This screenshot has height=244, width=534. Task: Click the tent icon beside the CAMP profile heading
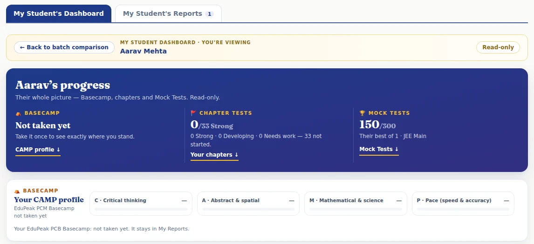coord(17,191)
